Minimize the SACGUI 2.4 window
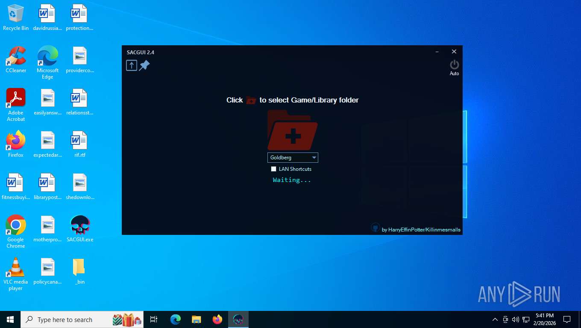581x328 pixels. pyautogui.click(x=437, y=52)
